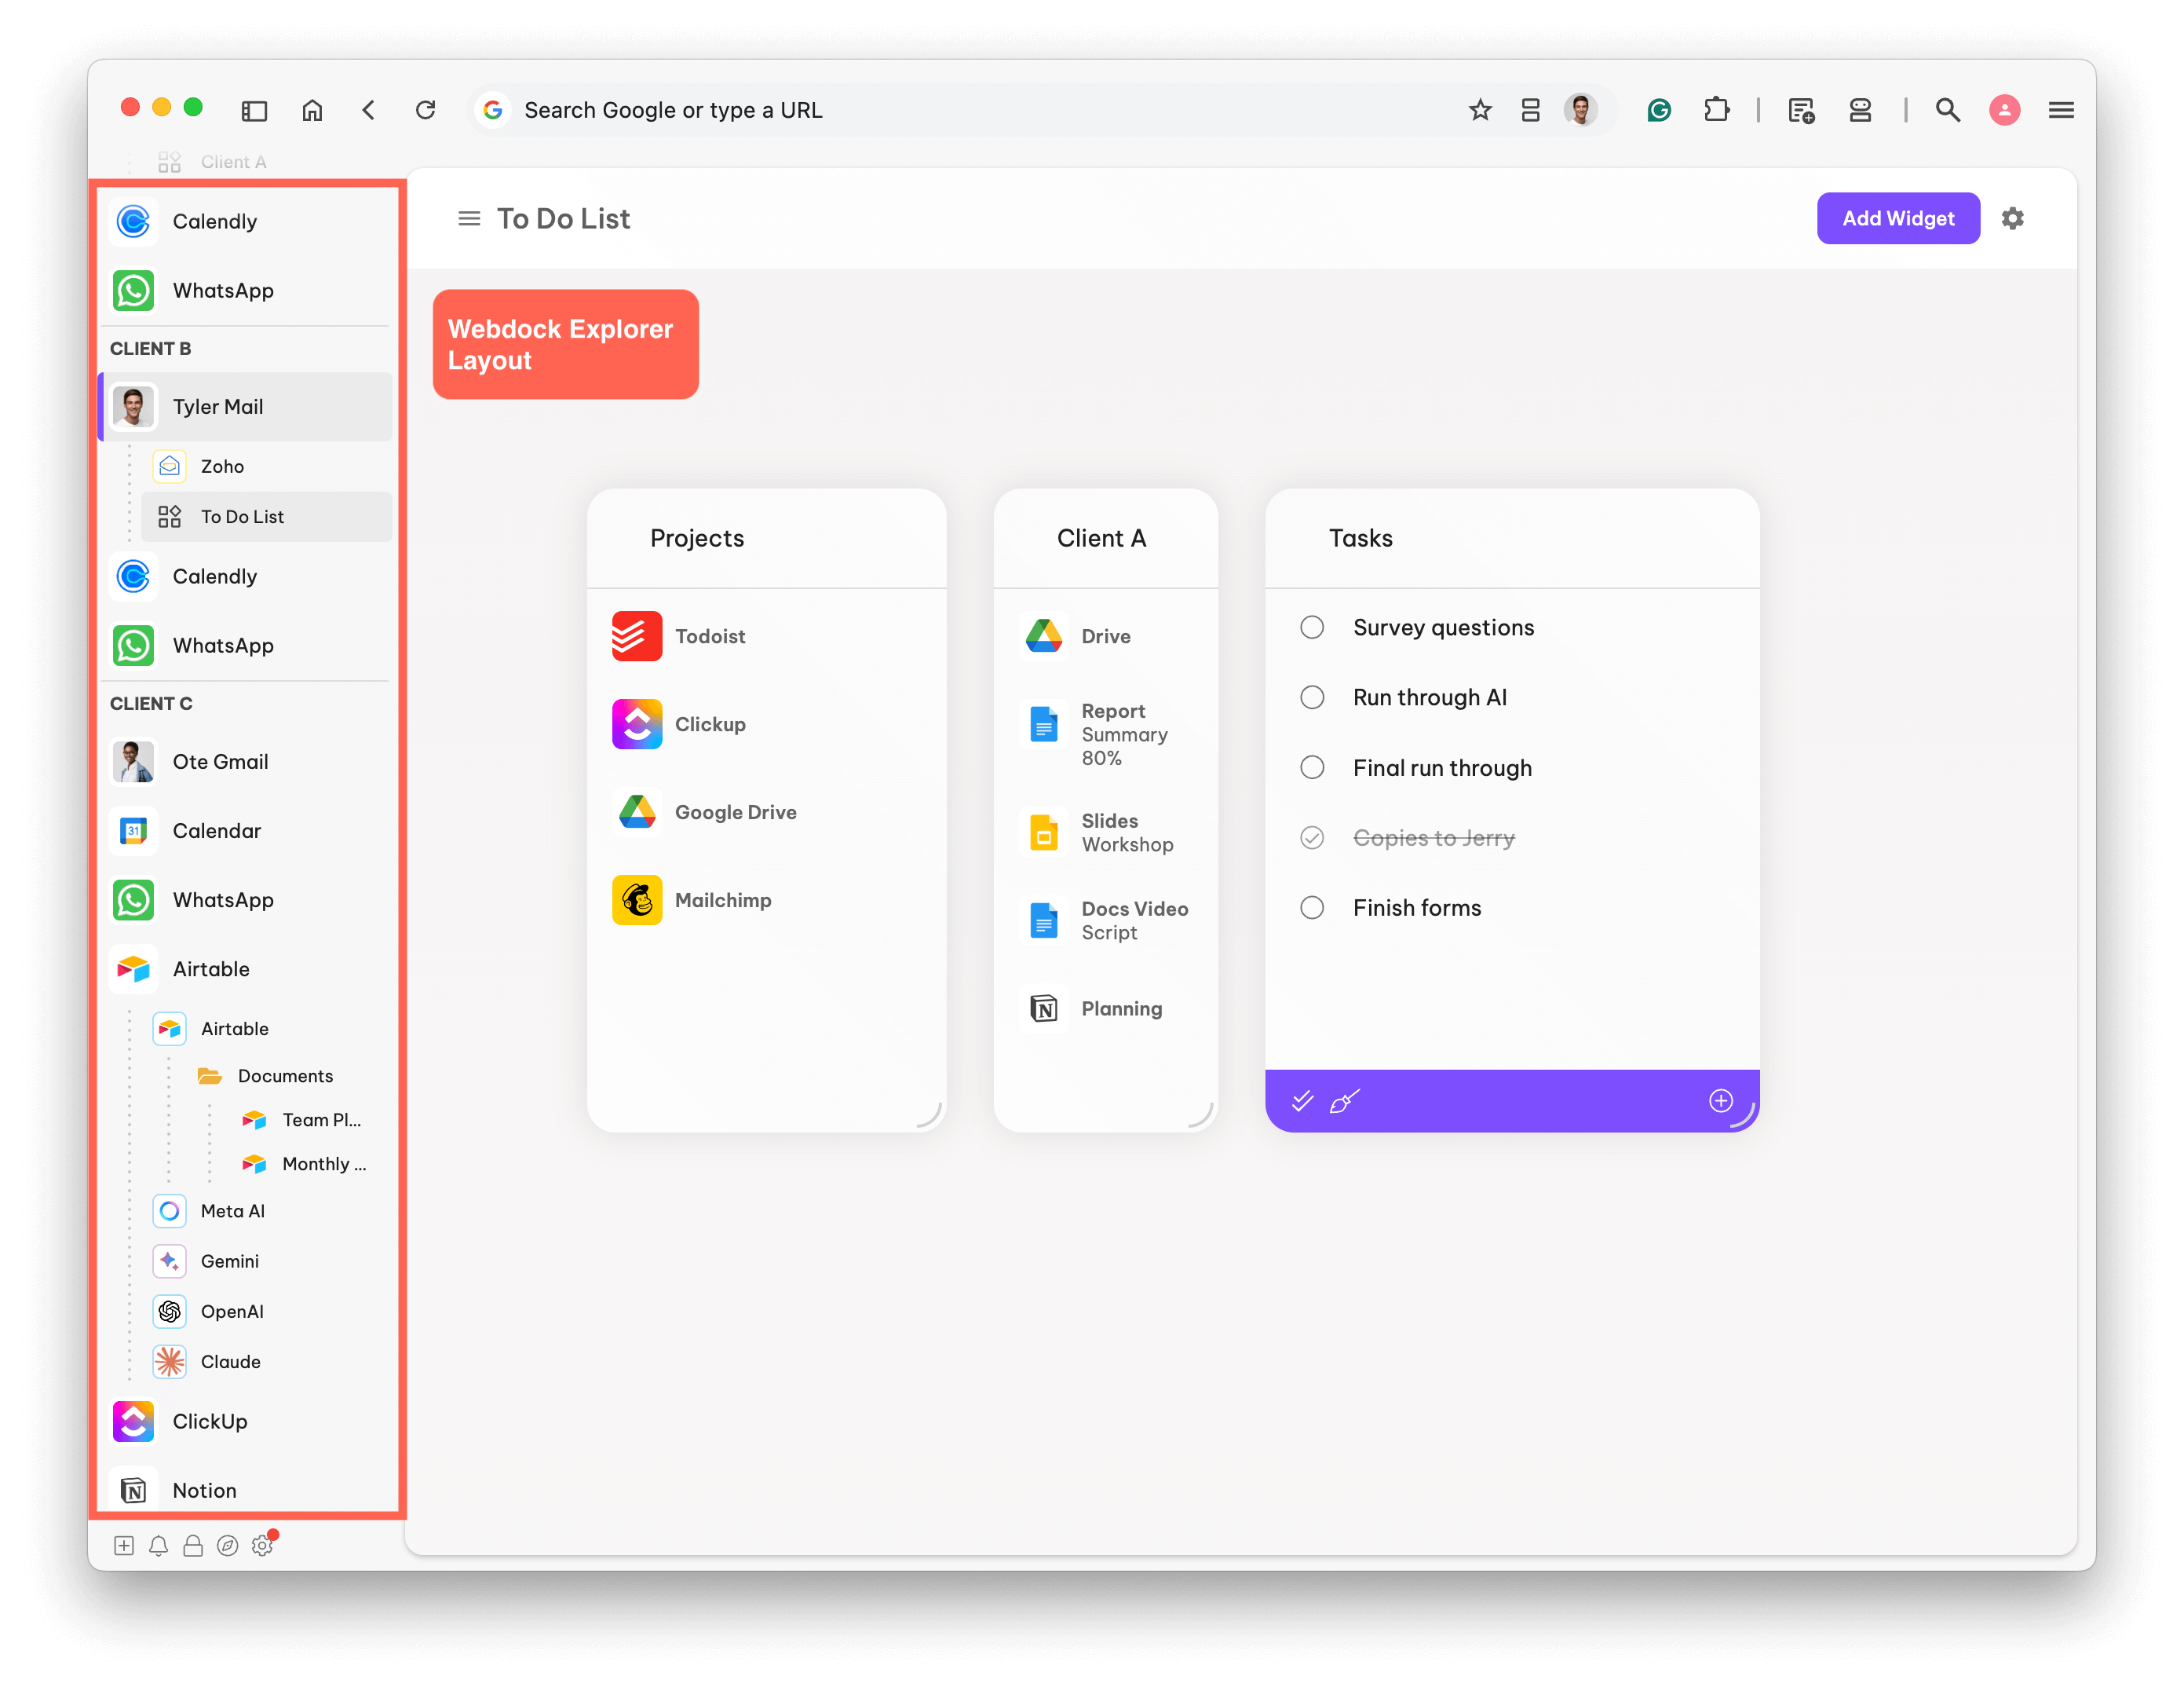The width and height of the screenshot is (2184, 1687).
Task: Collapse the Documents folder
Action: click(266, 1076)
